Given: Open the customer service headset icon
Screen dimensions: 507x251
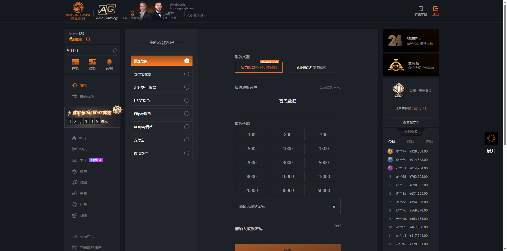Looking at the screenshot, I should click(491, 139).
